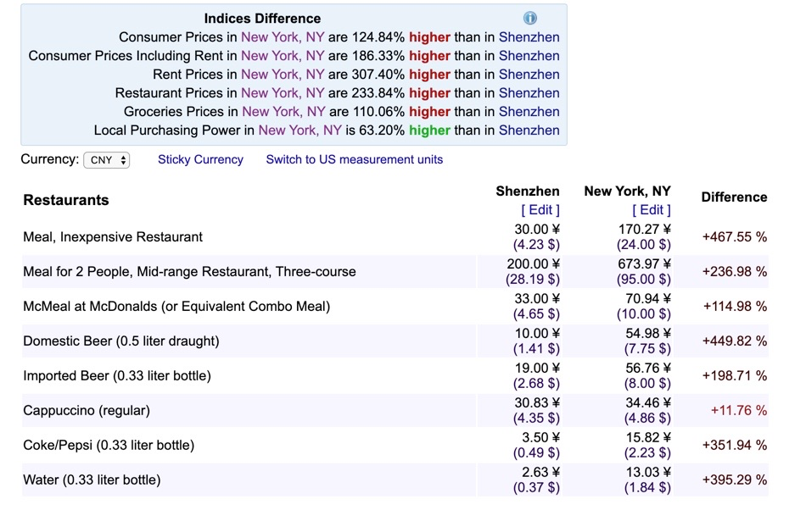806x510 pixels.
Task: Switch to US measurement units
Action: (354, 159)
